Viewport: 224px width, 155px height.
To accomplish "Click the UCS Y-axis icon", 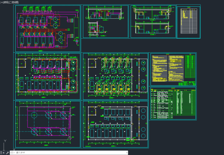I will point(5,141).
